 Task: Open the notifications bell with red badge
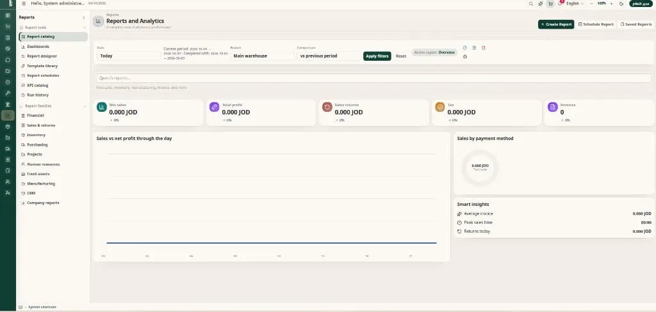pyautogui.click(x=560, y=3)
